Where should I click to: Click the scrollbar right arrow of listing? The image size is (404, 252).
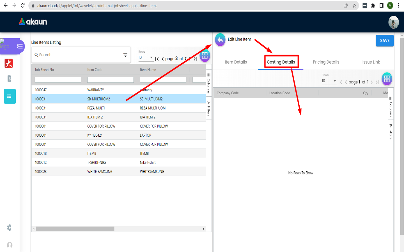pyautogui.click(x=204, y=229)
